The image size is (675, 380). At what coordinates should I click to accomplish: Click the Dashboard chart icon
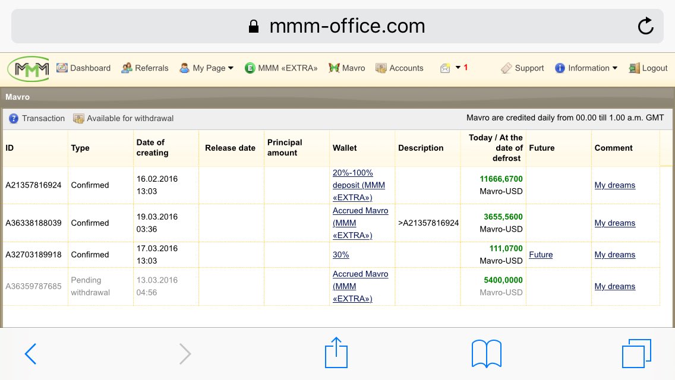pyautogui.click(x=62, y=68)
